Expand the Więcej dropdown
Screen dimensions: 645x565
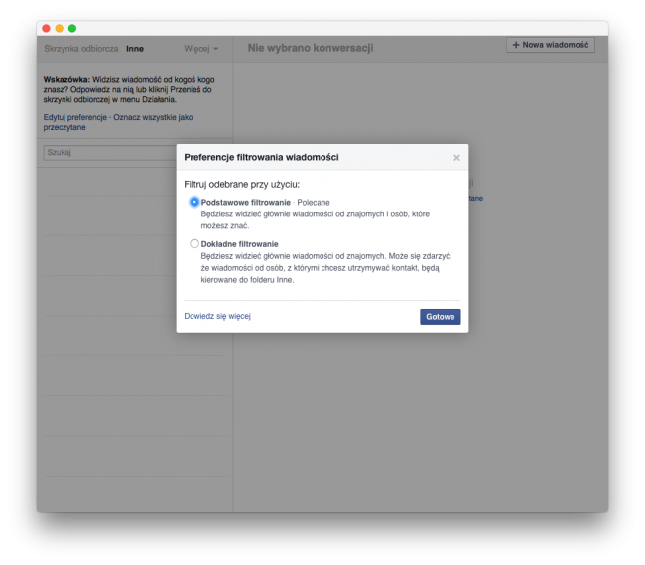coord(201,49)
